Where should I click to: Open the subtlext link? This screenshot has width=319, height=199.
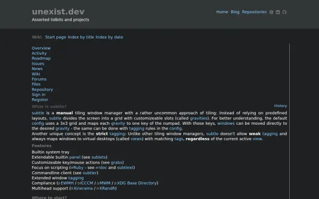[125, 168]
